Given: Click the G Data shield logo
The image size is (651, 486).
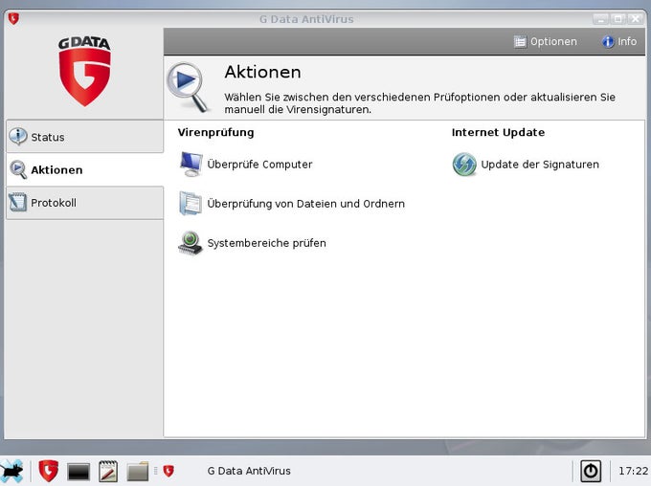Looking at the screenshot, I should click(84, 71).
